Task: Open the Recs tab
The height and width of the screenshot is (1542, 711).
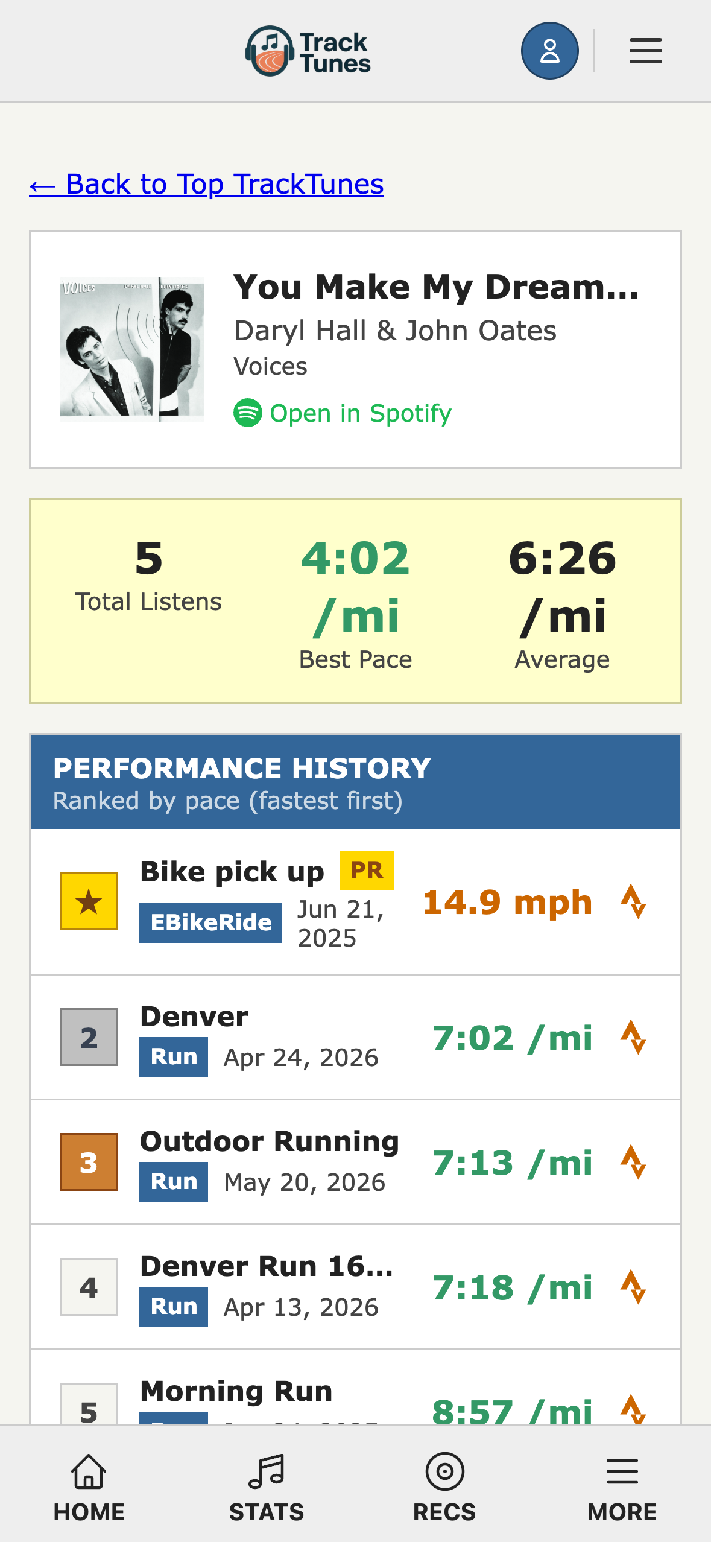Action: point(444,1488)
